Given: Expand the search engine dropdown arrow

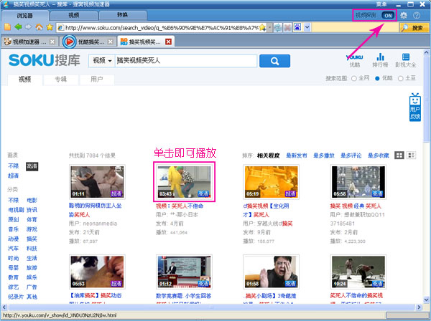Looking at the screenshot, I should point(307,27).
